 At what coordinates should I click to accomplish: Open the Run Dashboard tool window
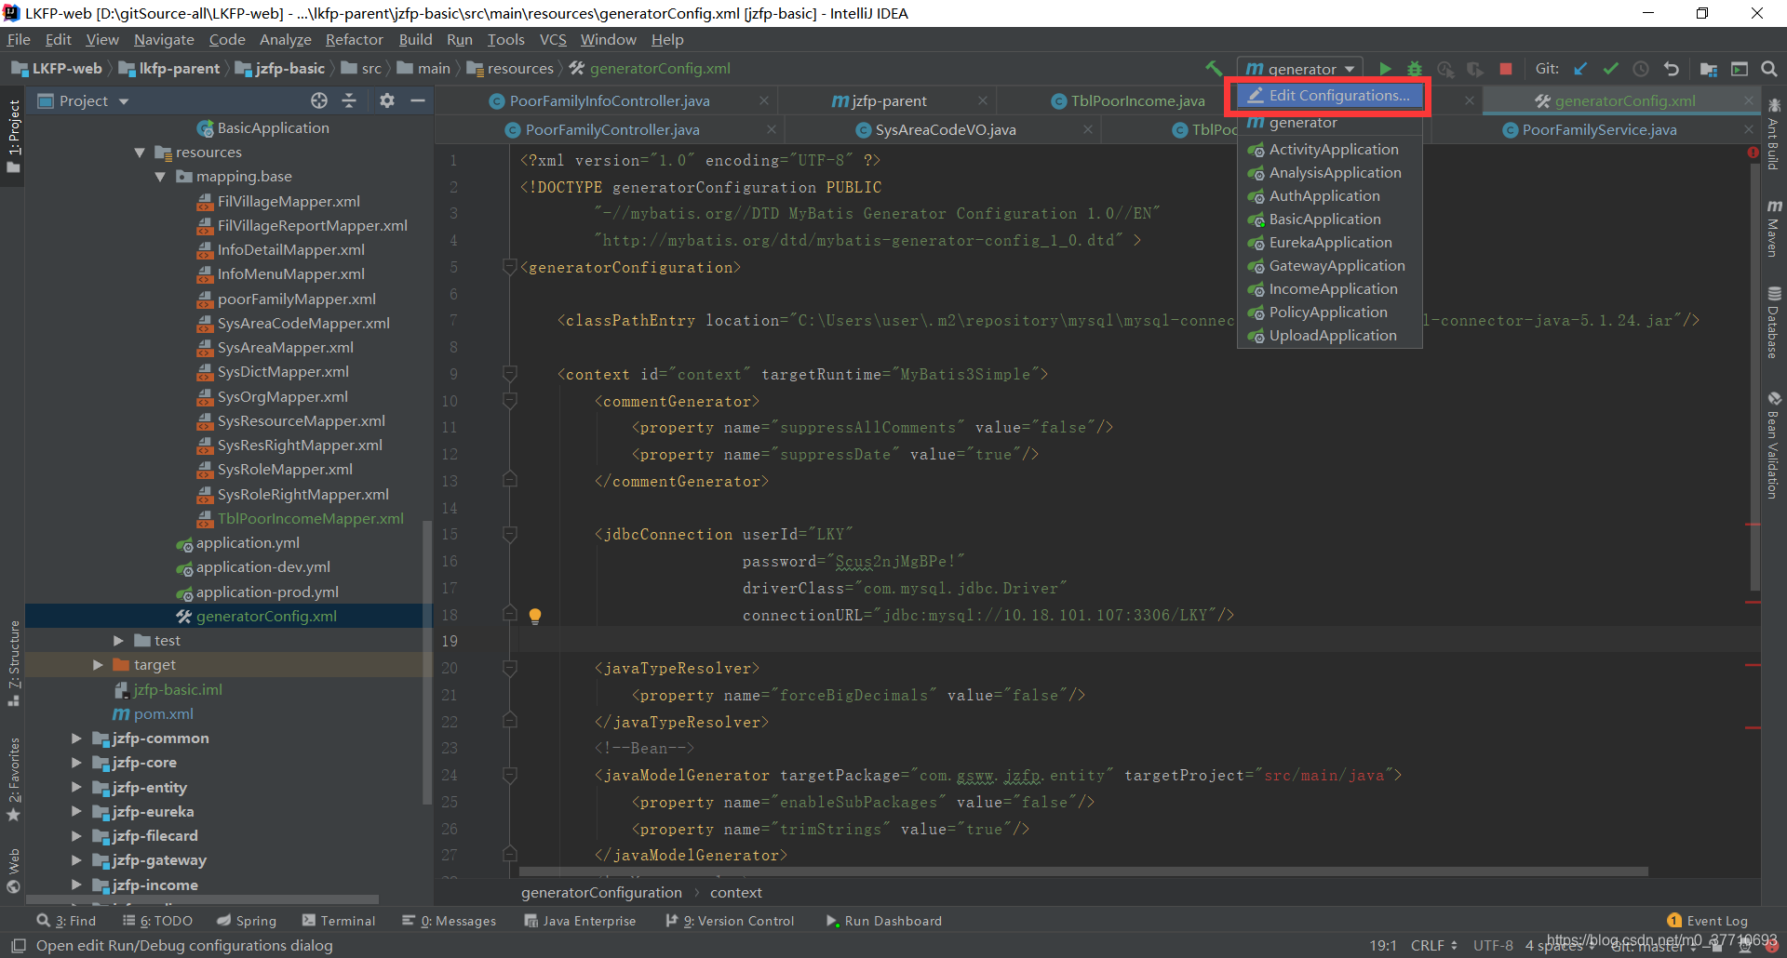[884, 921]
